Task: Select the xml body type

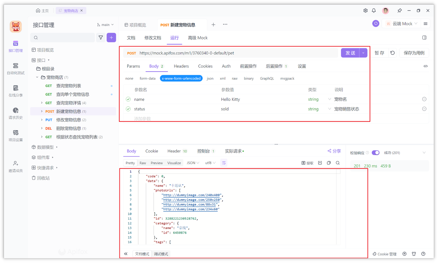Action: (x=223, y=78)
